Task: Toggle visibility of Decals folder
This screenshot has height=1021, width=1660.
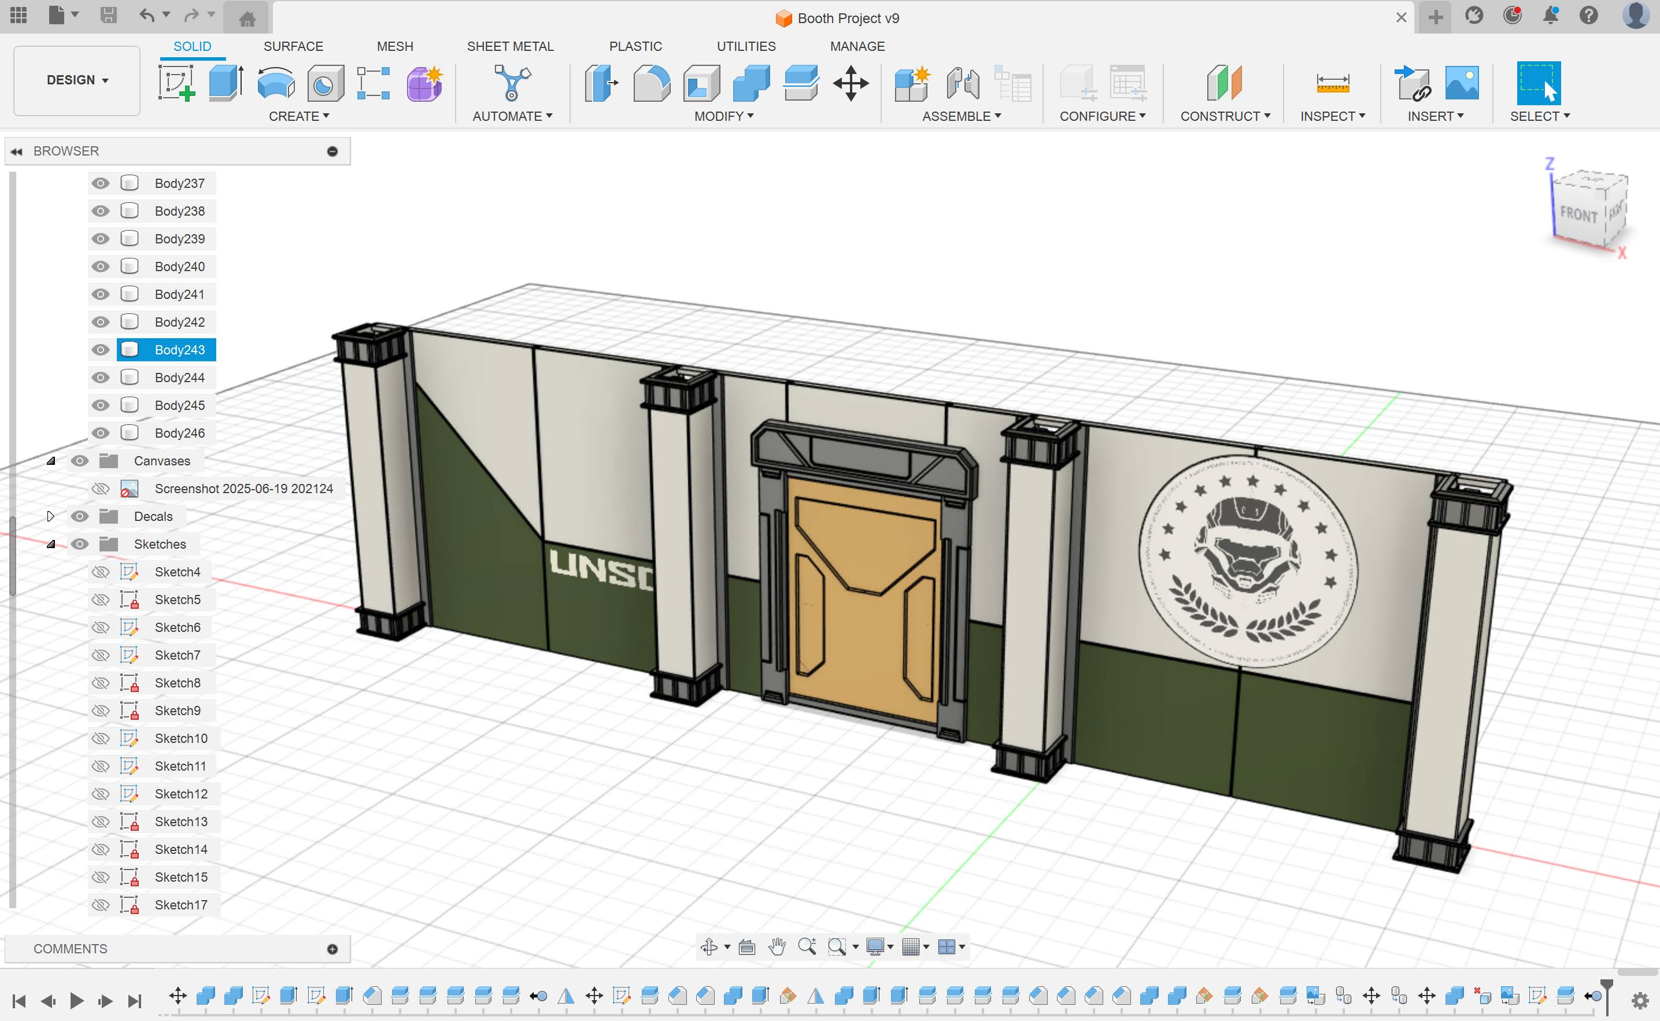Action: [80, 516]
